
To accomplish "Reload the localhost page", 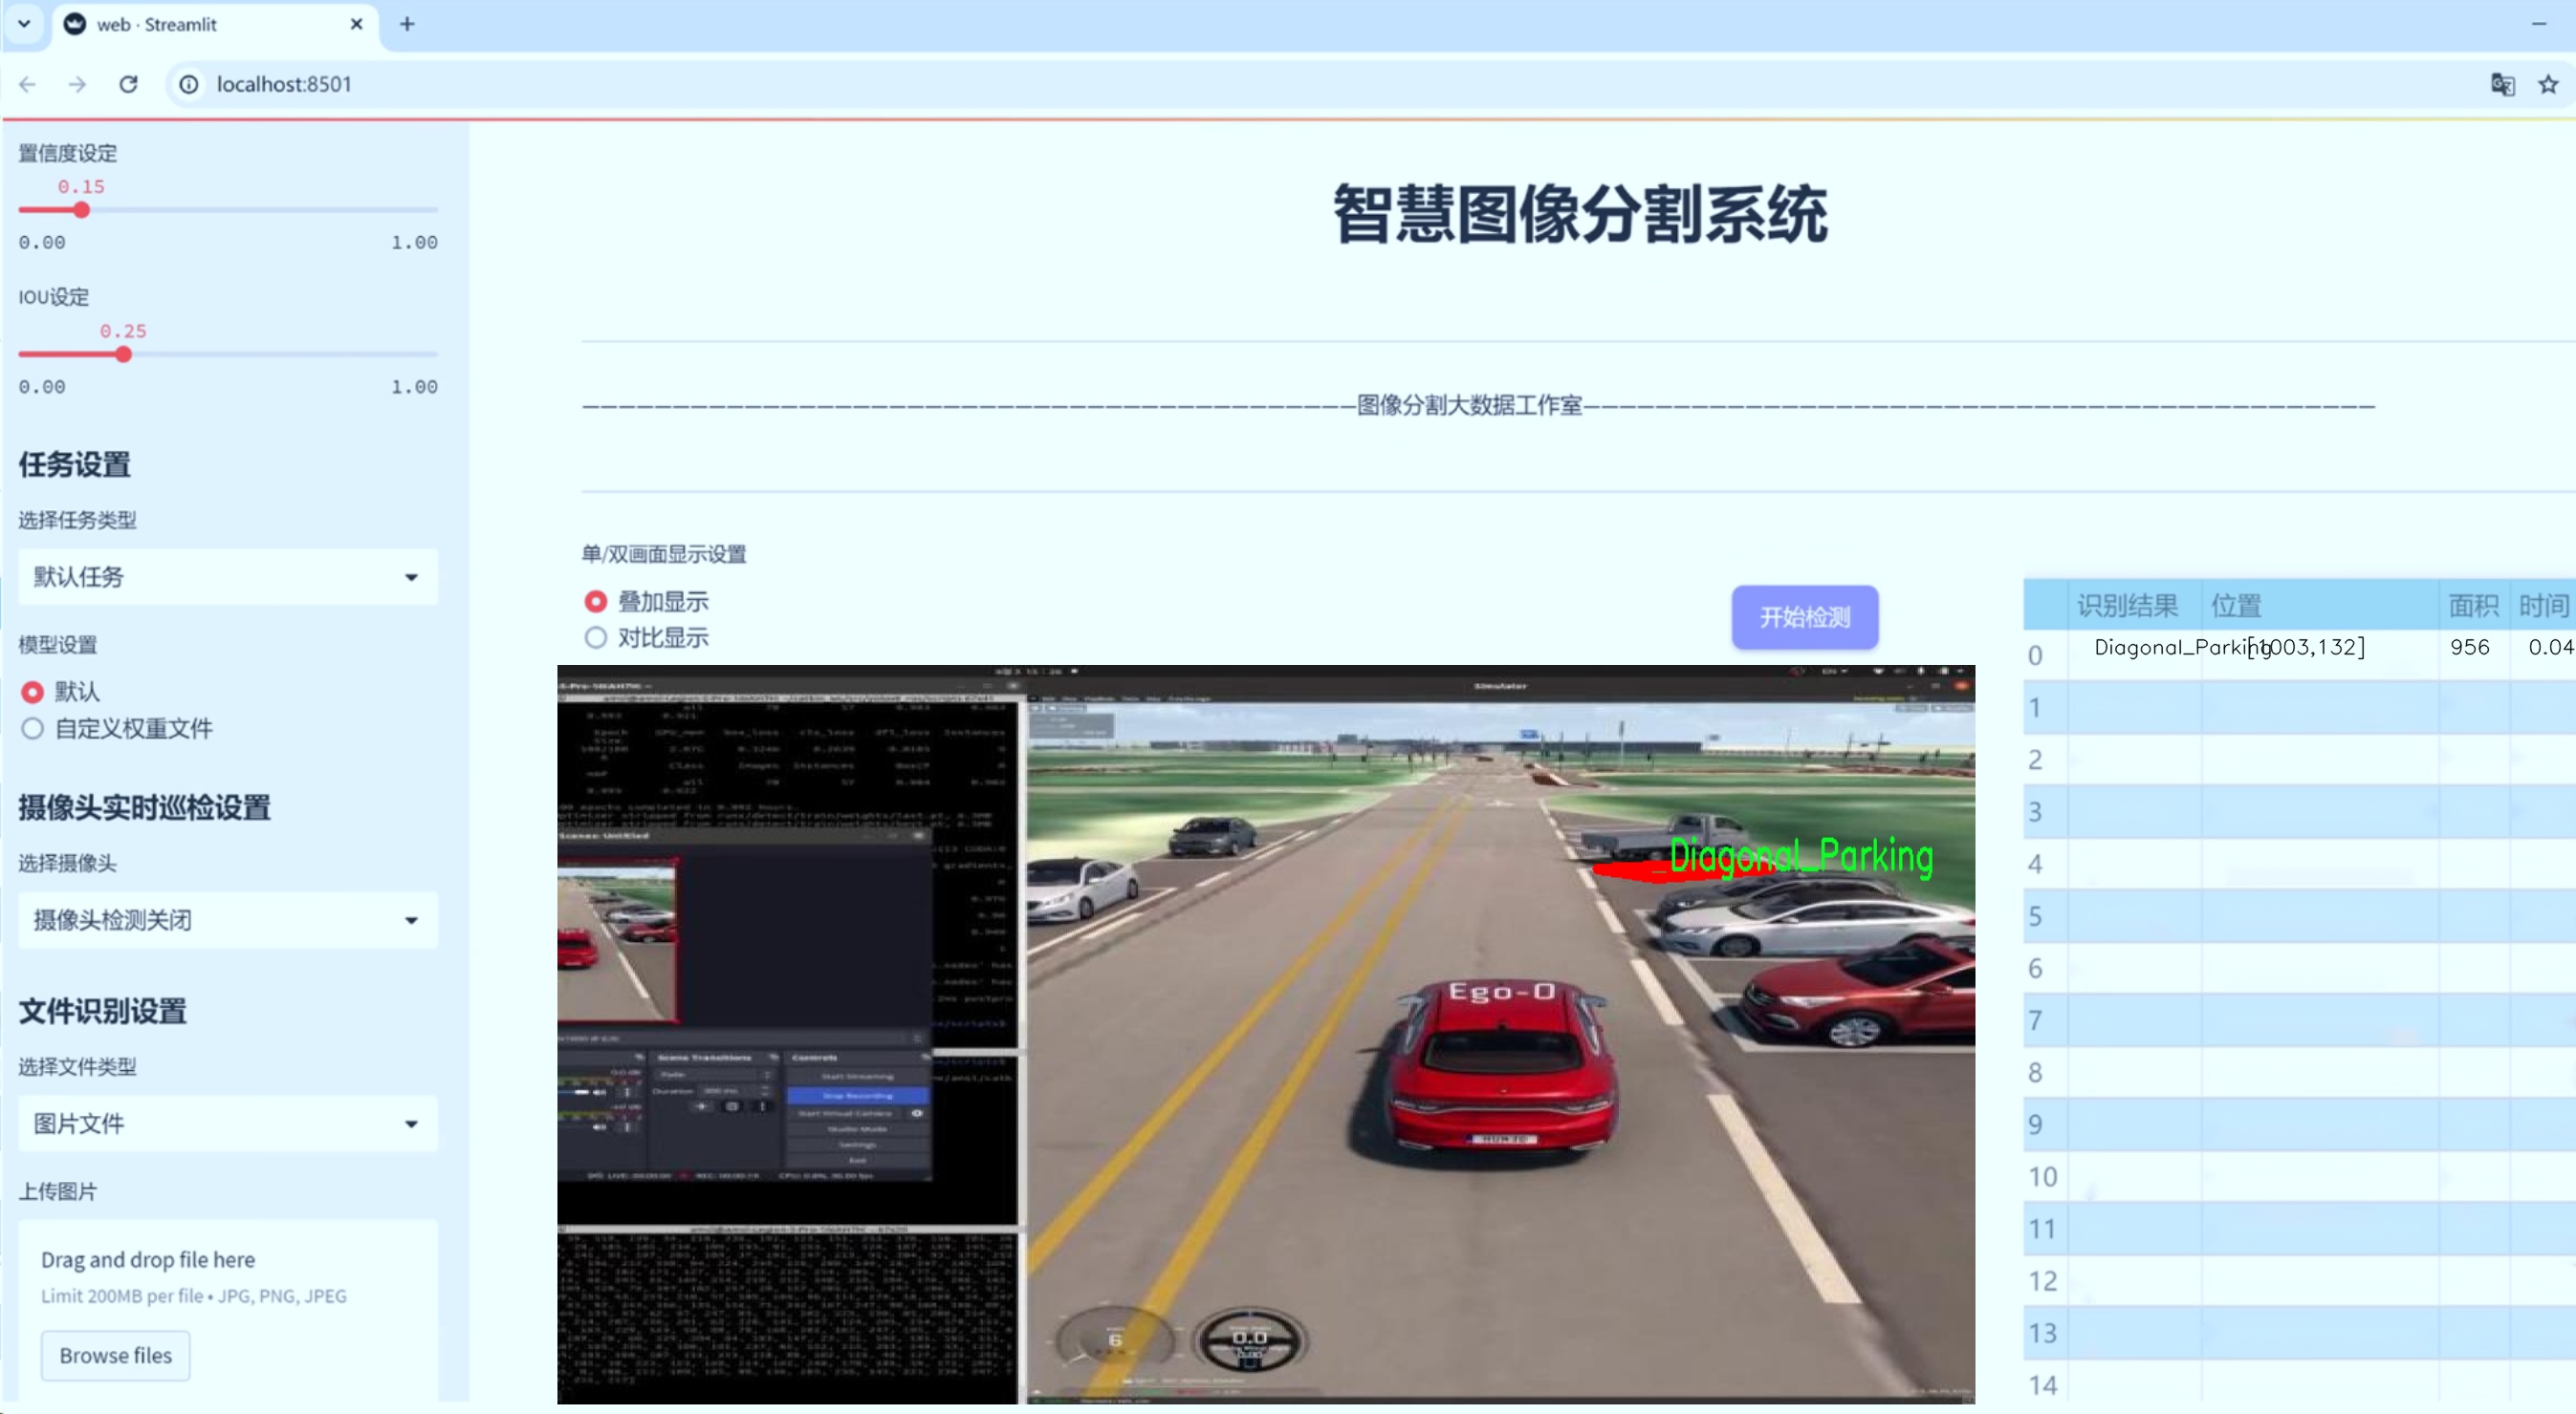I will point(128,84).
